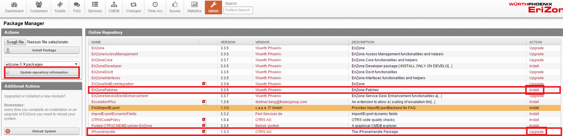This screenshot has width=563, height=136.
Task: Open PDF documentation icon for Ported-OTRSCMDBExplorer-EriZone
Action: coord(204,126)
